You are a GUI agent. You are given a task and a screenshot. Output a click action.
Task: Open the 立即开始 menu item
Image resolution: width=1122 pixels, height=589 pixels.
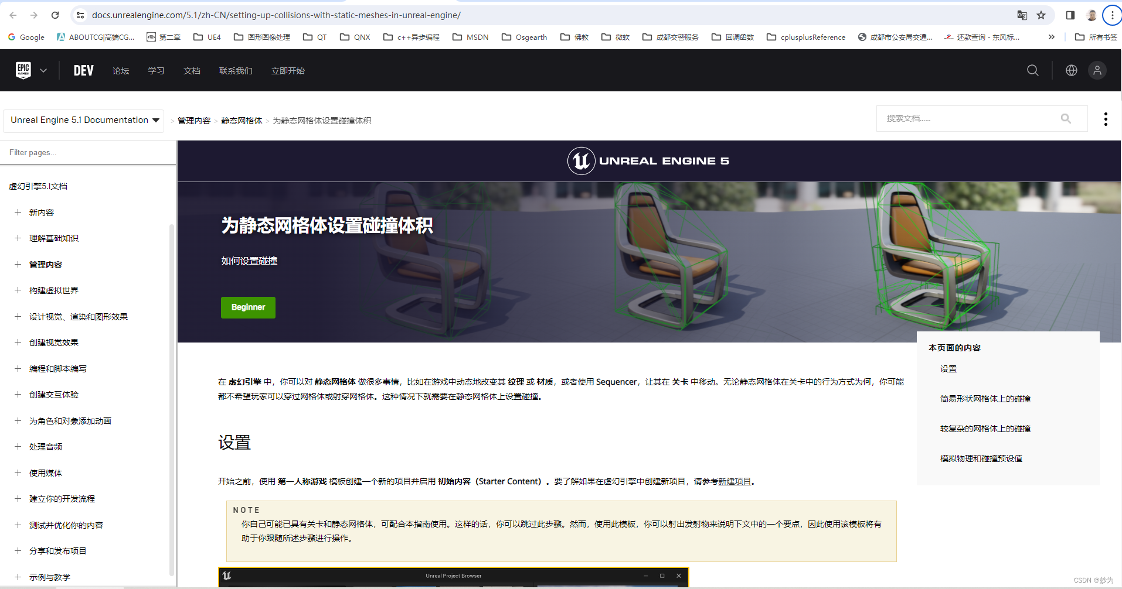click(x=288, y=71)
